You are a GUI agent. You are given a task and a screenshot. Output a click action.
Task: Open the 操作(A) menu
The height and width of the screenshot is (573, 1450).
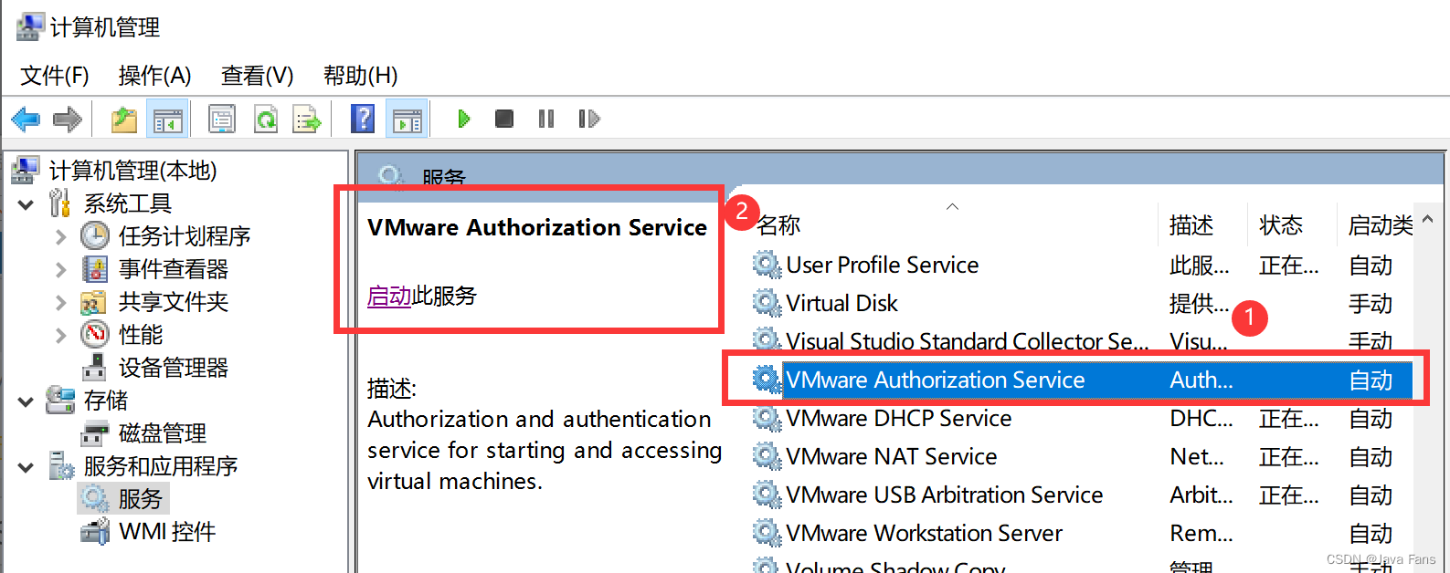154,76
